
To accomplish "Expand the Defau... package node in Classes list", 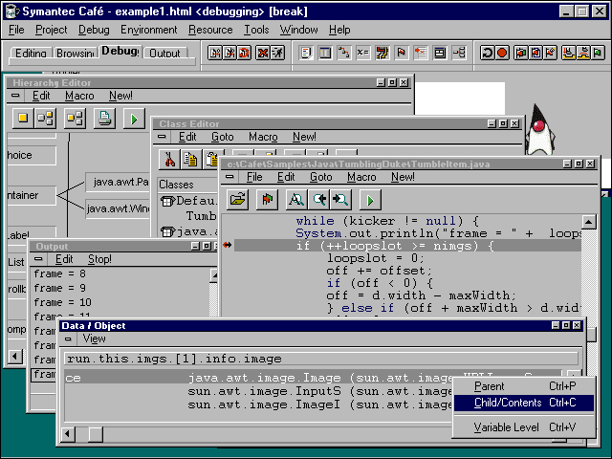I will (167, 202).
